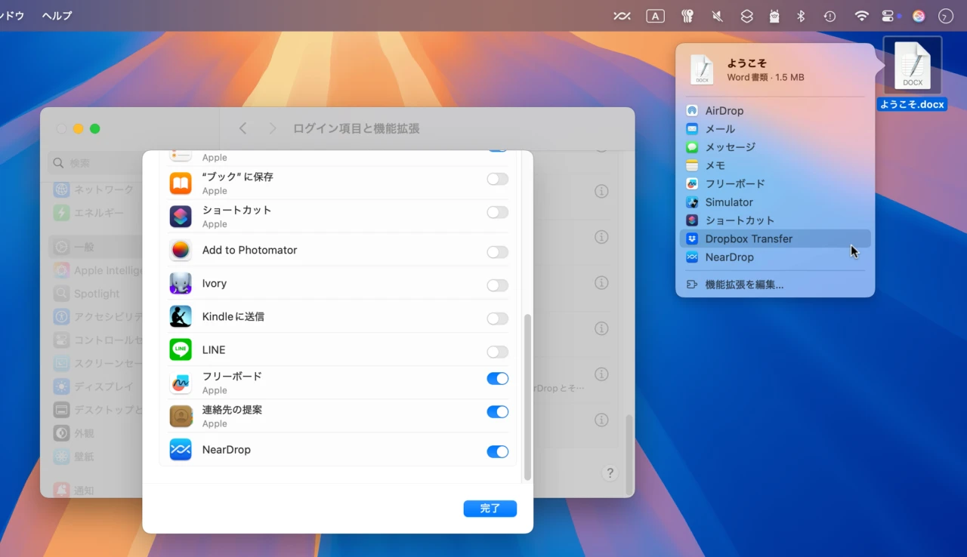967x557 pixels.
Task: Select the Kindle に送信 icon
Action: coord(181,316)
